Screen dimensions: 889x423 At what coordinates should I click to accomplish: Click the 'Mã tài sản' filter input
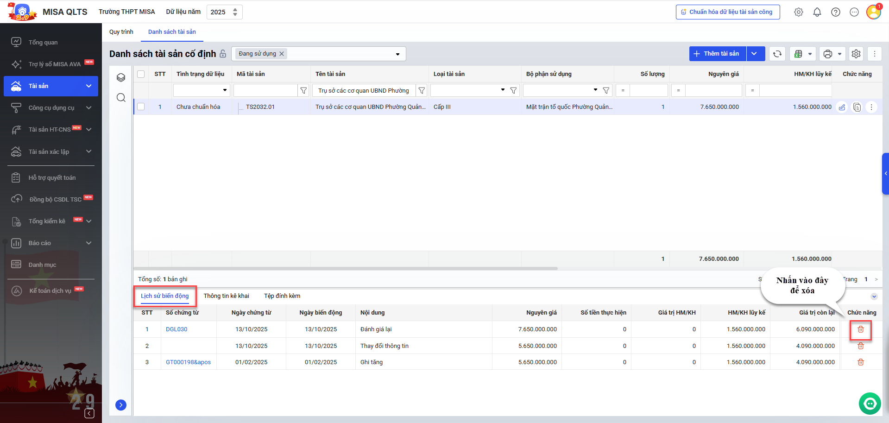click(x=265, y=90)
